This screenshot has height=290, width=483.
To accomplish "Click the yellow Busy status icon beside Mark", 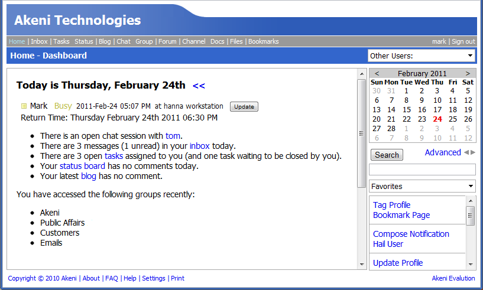I will [24, 106].
